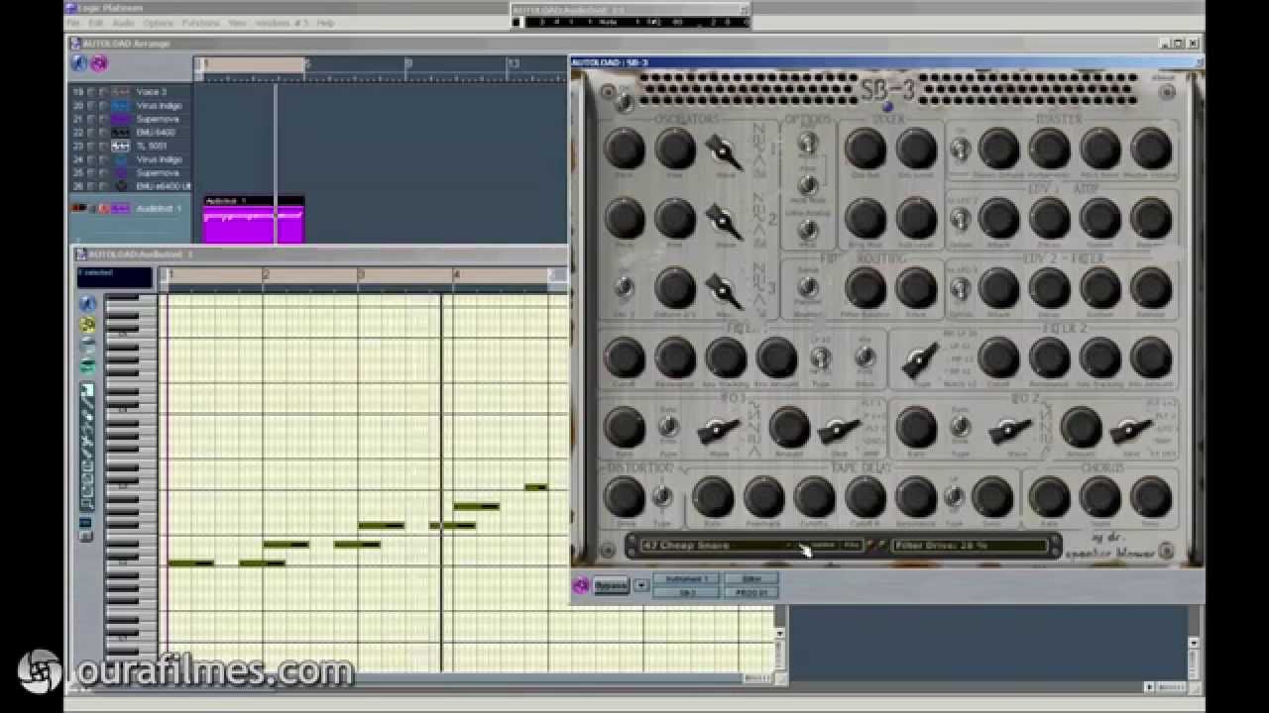1269x713 pixels.
Task: Select the track icon of Voice 3 track
Action: [x=120, y=92]
